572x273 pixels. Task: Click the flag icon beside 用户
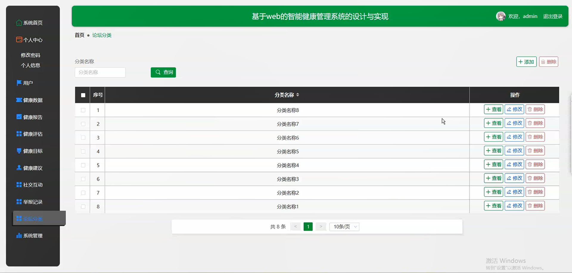click(x=19, y=83)
